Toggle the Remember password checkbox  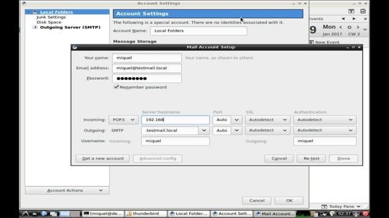click(x=116, y=87)
